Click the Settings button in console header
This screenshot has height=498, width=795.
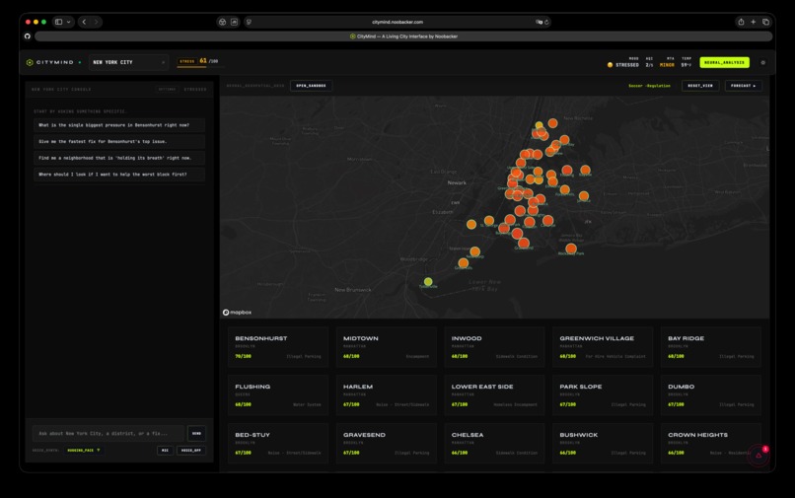[x=168, y=90]
